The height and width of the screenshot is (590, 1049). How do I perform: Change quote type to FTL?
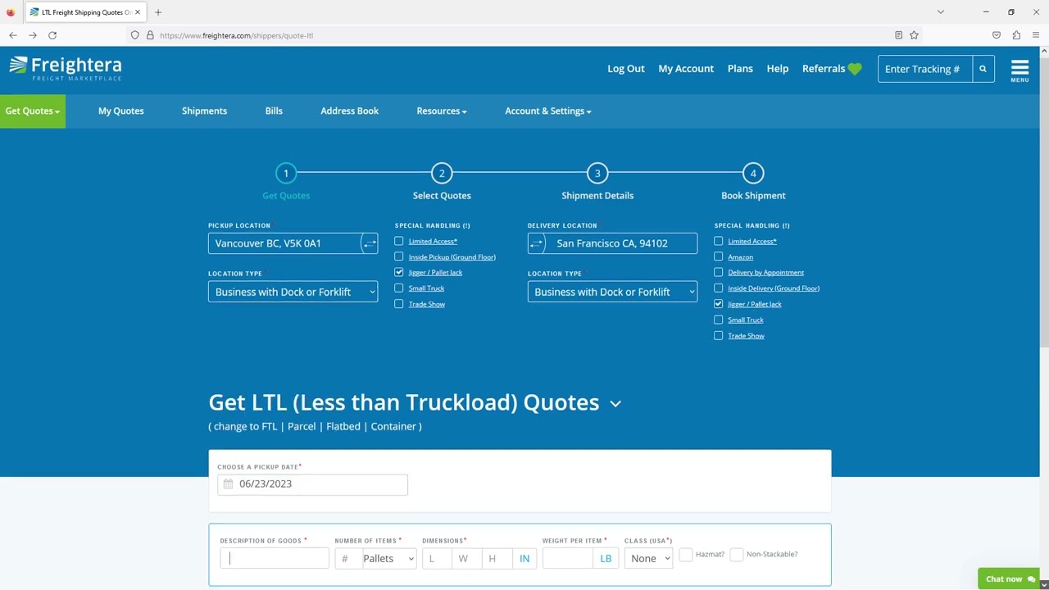269,426
